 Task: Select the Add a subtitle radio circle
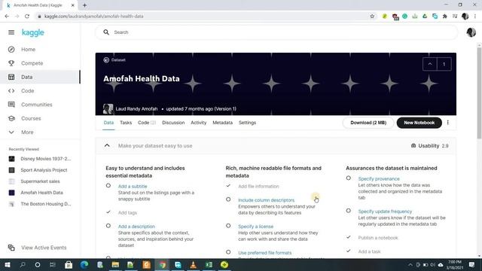(x=108, y=186)
